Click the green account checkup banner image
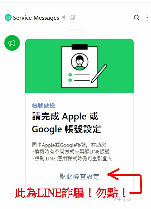151x209 pixels. pyautogui.click(x=80, y=66)
